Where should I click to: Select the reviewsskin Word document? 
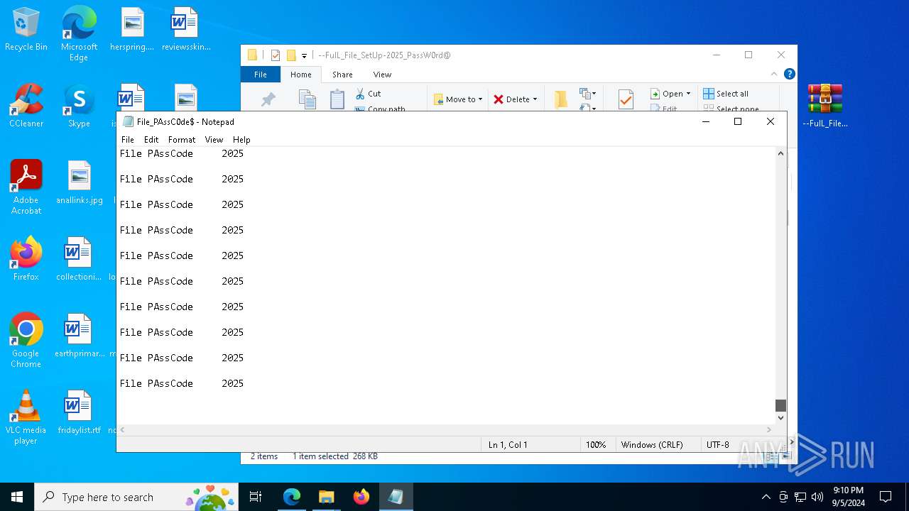pos(186,30)
